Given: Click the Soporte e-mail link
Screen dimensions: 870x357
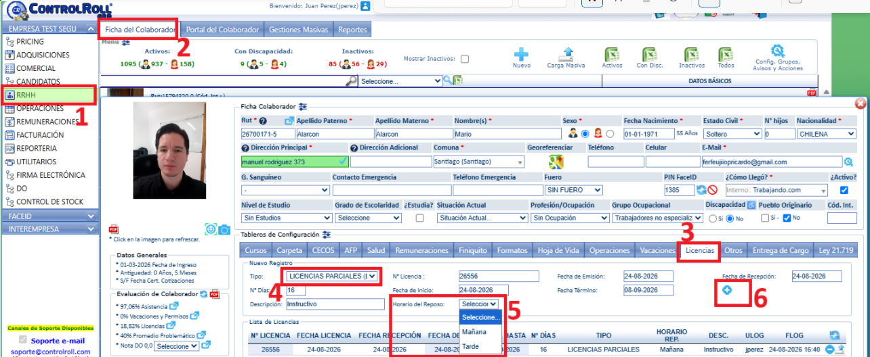Looking at the screenshot, I should (58, 341).
